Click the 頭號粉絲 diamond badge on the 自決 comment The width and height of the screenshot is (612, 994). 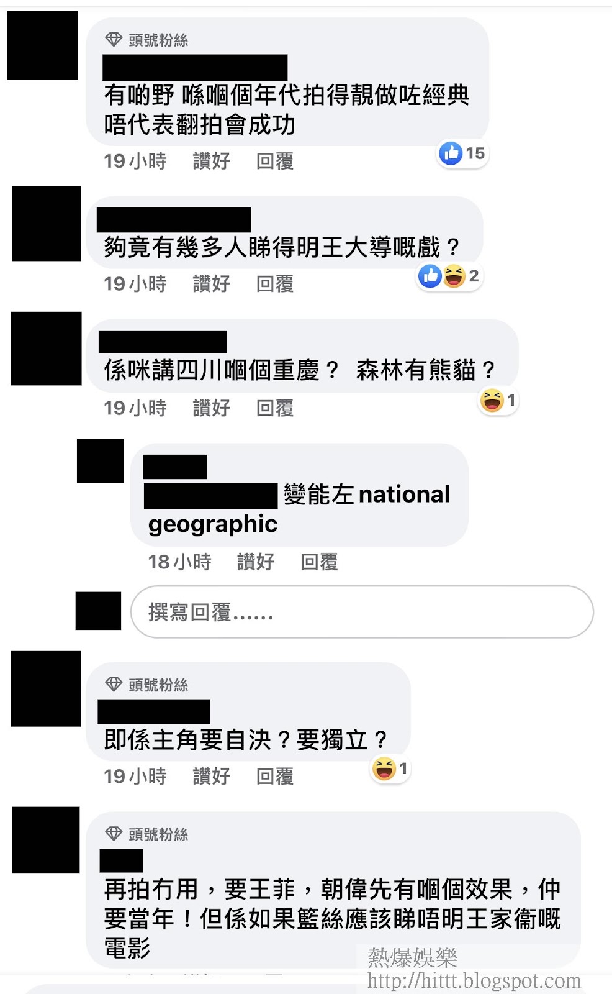click(146, 685)
